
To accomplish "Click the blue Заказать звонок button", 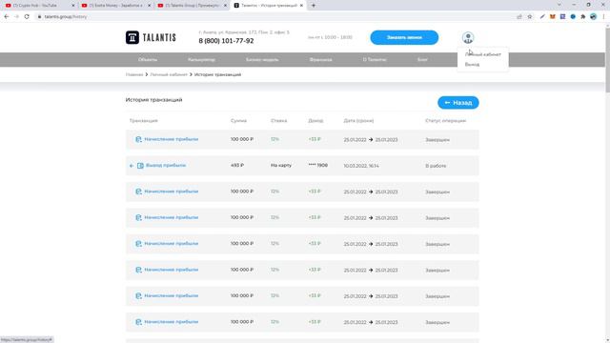I will tap(404, 38).
